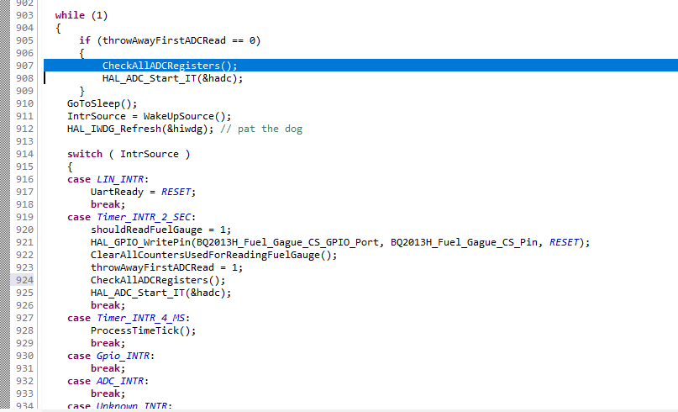Click line number 924 in the gutter
Screen dimensions: 678x412
click(24, 280)
